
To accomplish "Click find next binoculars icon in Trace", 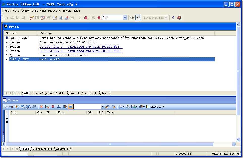I will pos(113,107).
